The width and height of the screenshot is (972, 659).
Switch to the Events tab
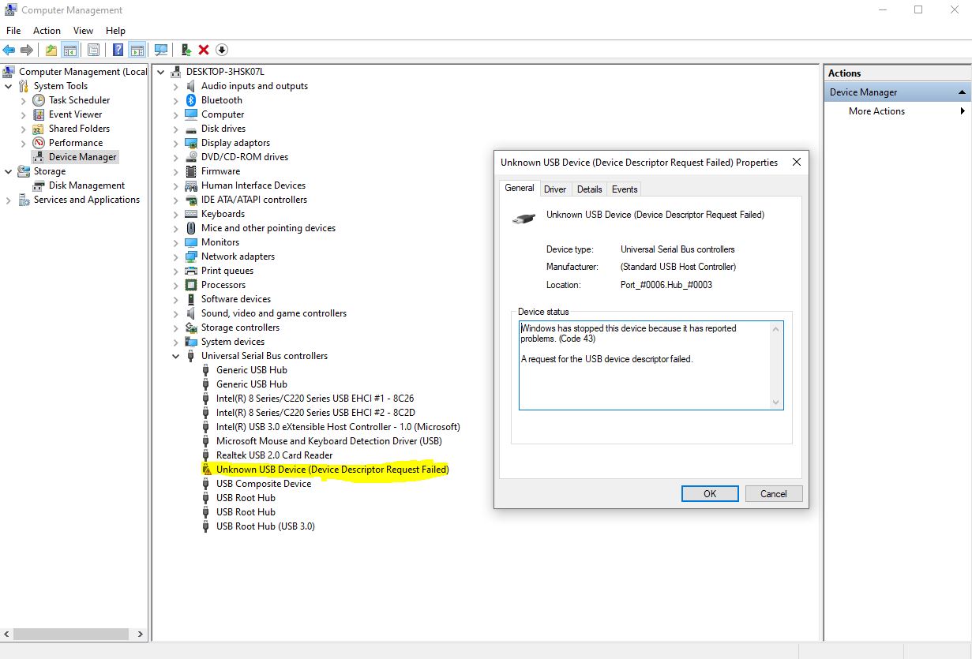click(x=625, y=189)
